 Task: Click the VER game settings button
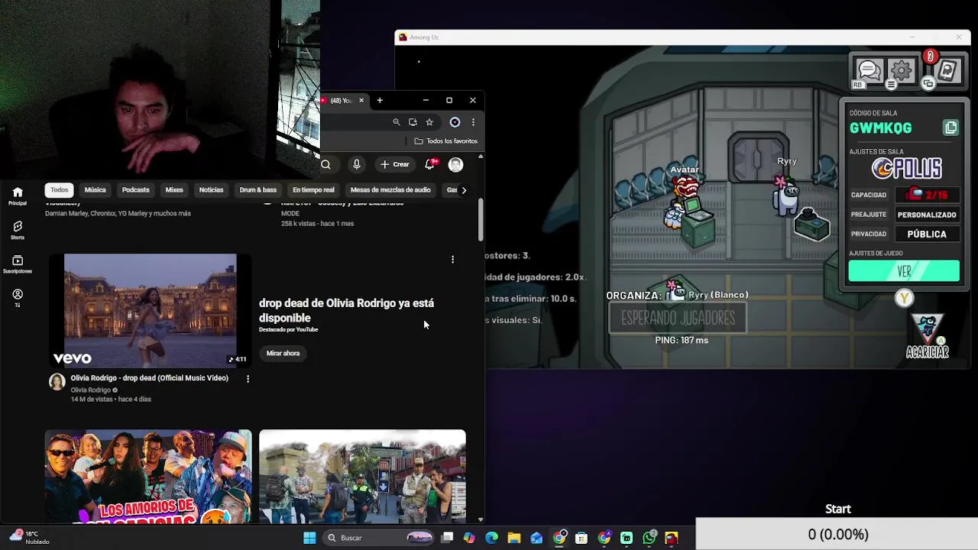click(x=904, y=271)
